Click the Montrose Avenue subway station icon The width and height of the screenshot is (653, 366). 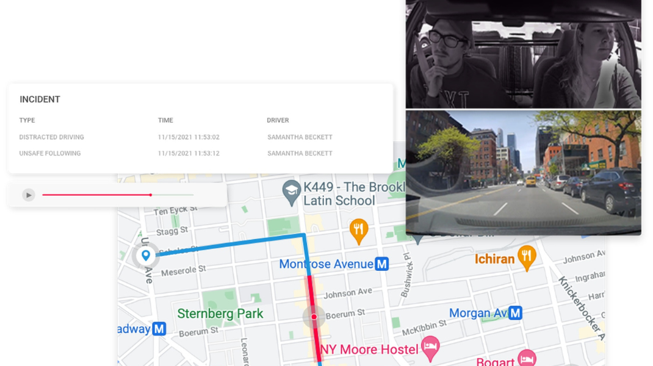[x=381, y=264]
